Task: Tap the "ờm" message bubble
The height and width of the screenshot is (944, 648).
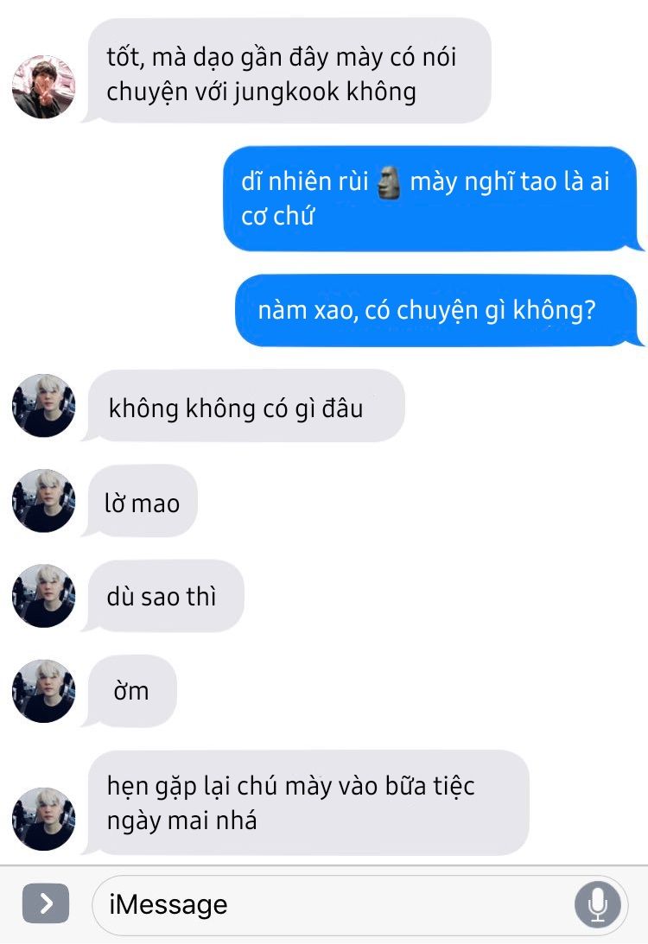Action: click(131, 691)
